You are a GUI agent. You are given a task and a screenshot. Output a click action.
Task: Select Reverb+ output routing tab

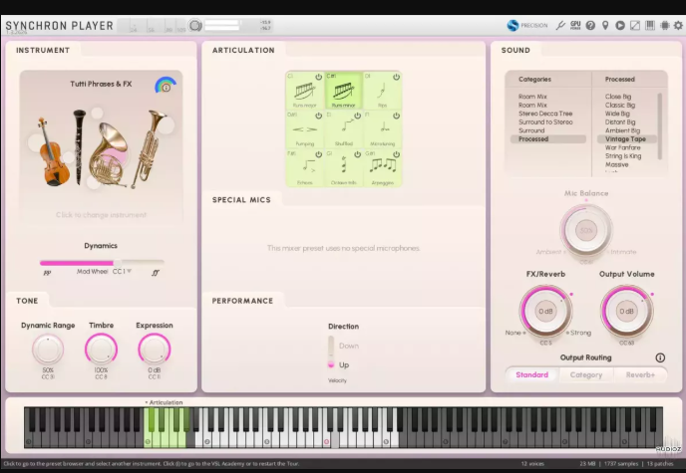pos(640,374)
